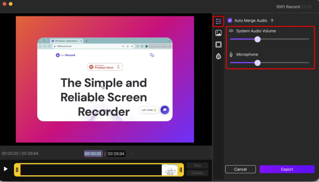Click the Auto Merge Audio label
The height and width of the screenshot is (182, 319).
coord(251,21)
